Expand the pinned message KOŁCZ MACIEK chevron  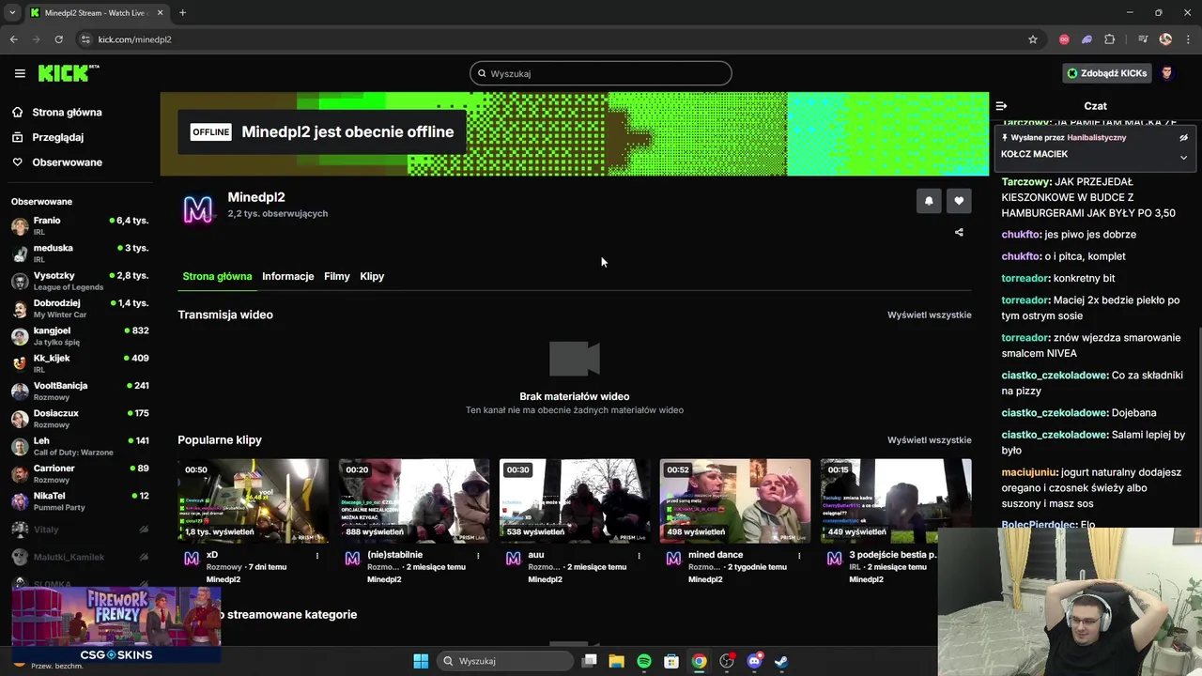(1183, 157)
